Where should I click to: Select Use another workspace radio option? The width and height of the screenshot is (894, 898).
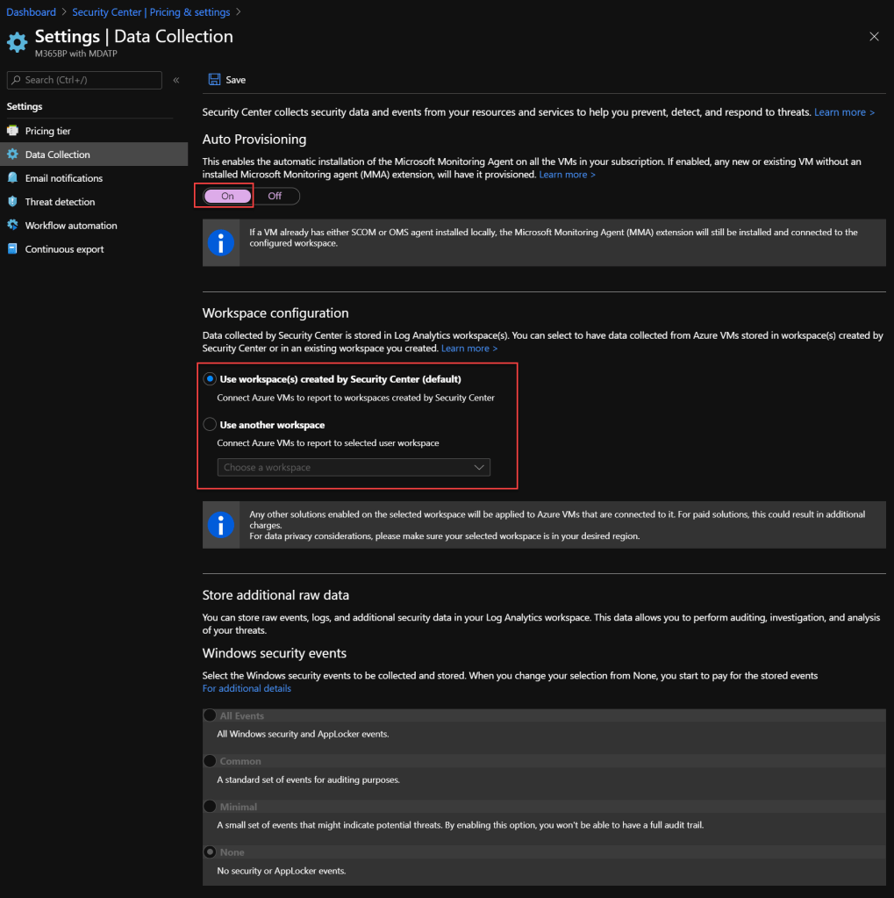pyautogui.click(x=210, y=425)
